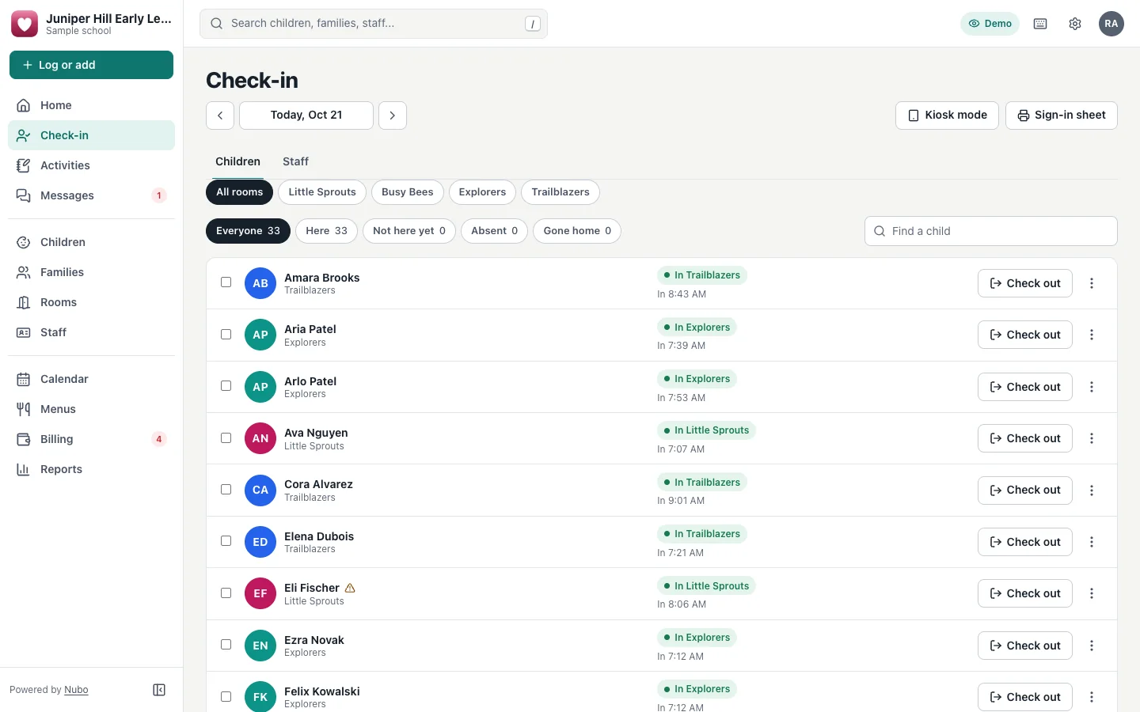Go to previous day chevron
This screenshot has height=712, width=1140.
click(220, 116)
